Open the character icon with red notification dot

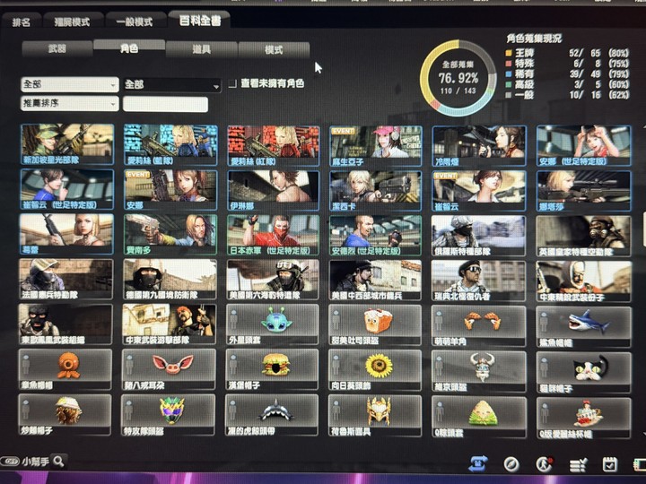544,463
